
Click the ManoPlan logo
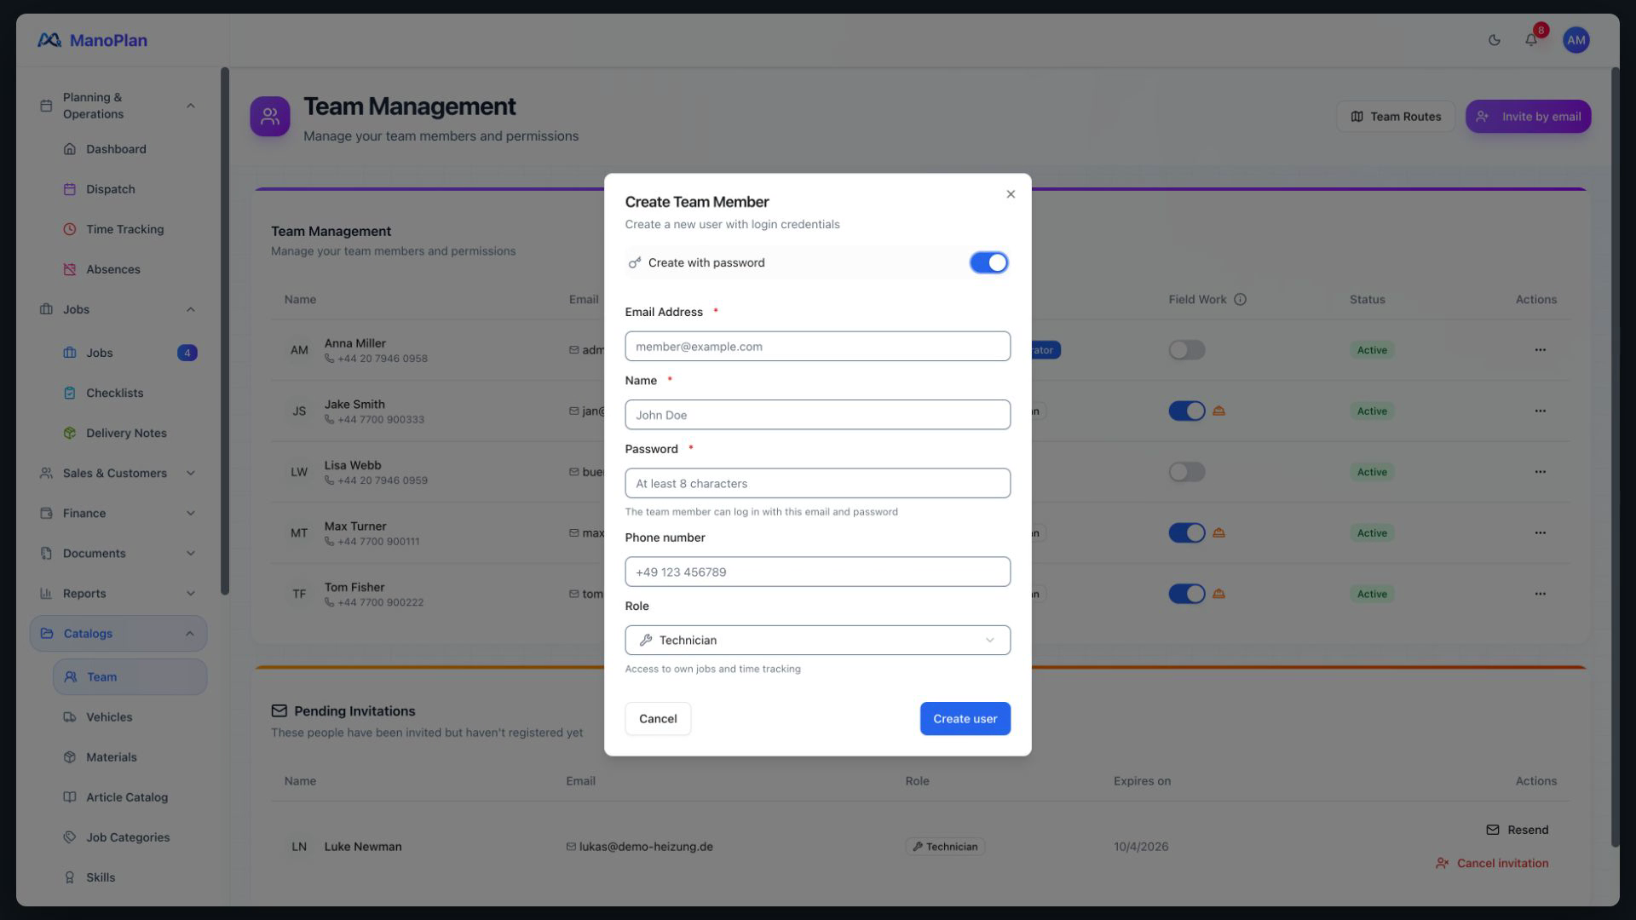tap(92, 40)
